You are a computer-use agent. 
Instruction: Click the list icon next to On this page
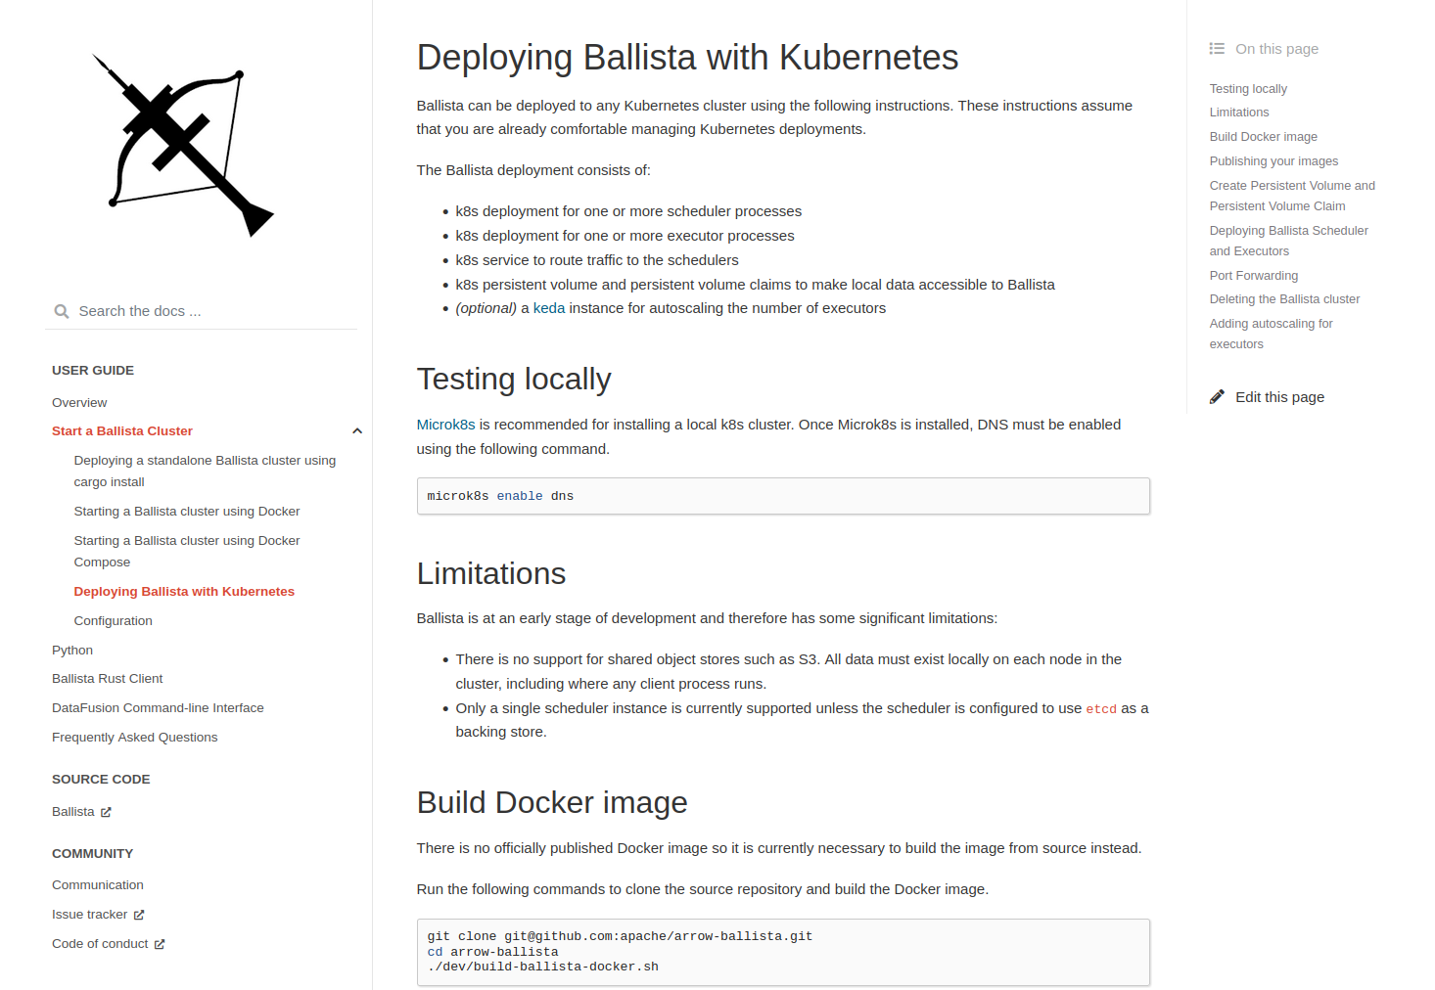(1217, 49)
